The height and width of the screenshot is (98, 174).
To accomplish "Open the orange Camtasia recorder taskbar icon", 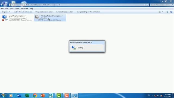I will point(67,96).
